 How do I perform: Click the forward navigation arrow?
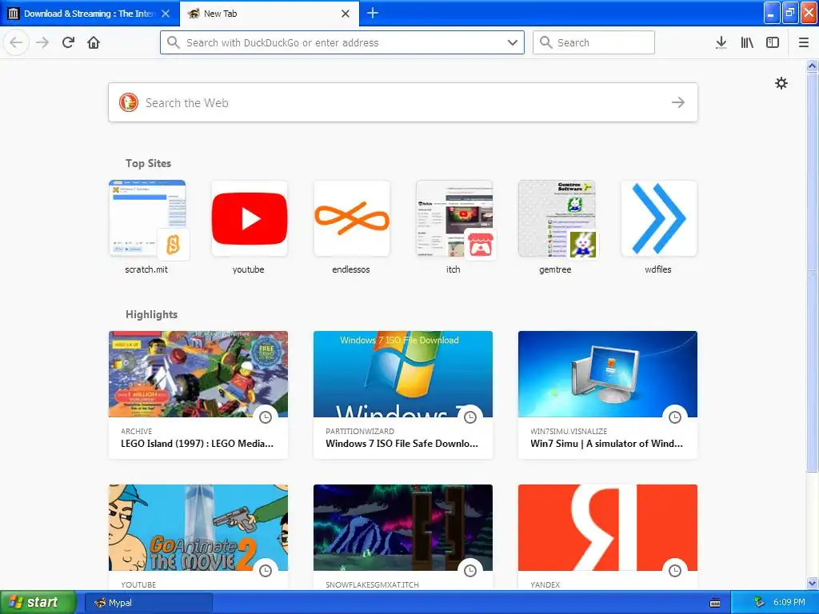pyautogui.click(x=42, y=42)
